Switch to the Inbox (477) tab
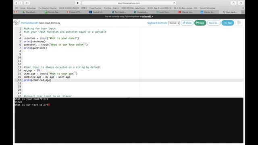The width and height of the screenshot is (258, 145). coord(74,12)
